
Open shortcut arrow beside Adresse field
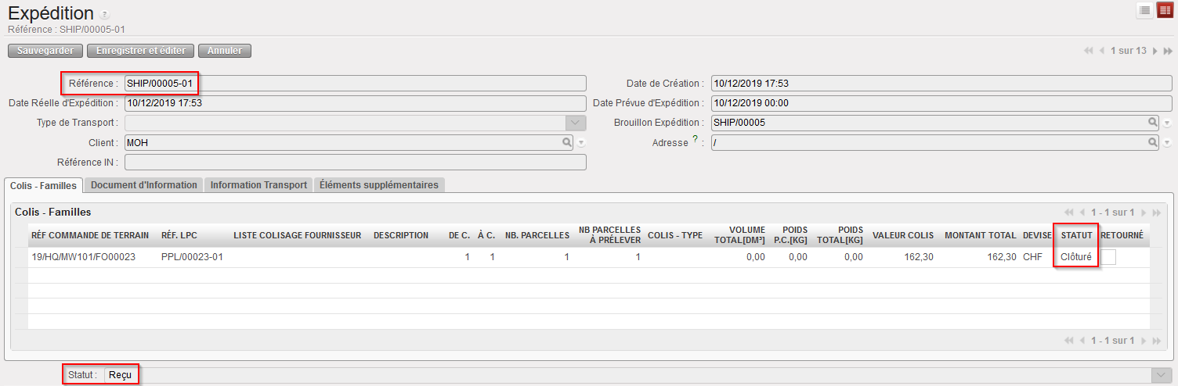(1167, 143)
